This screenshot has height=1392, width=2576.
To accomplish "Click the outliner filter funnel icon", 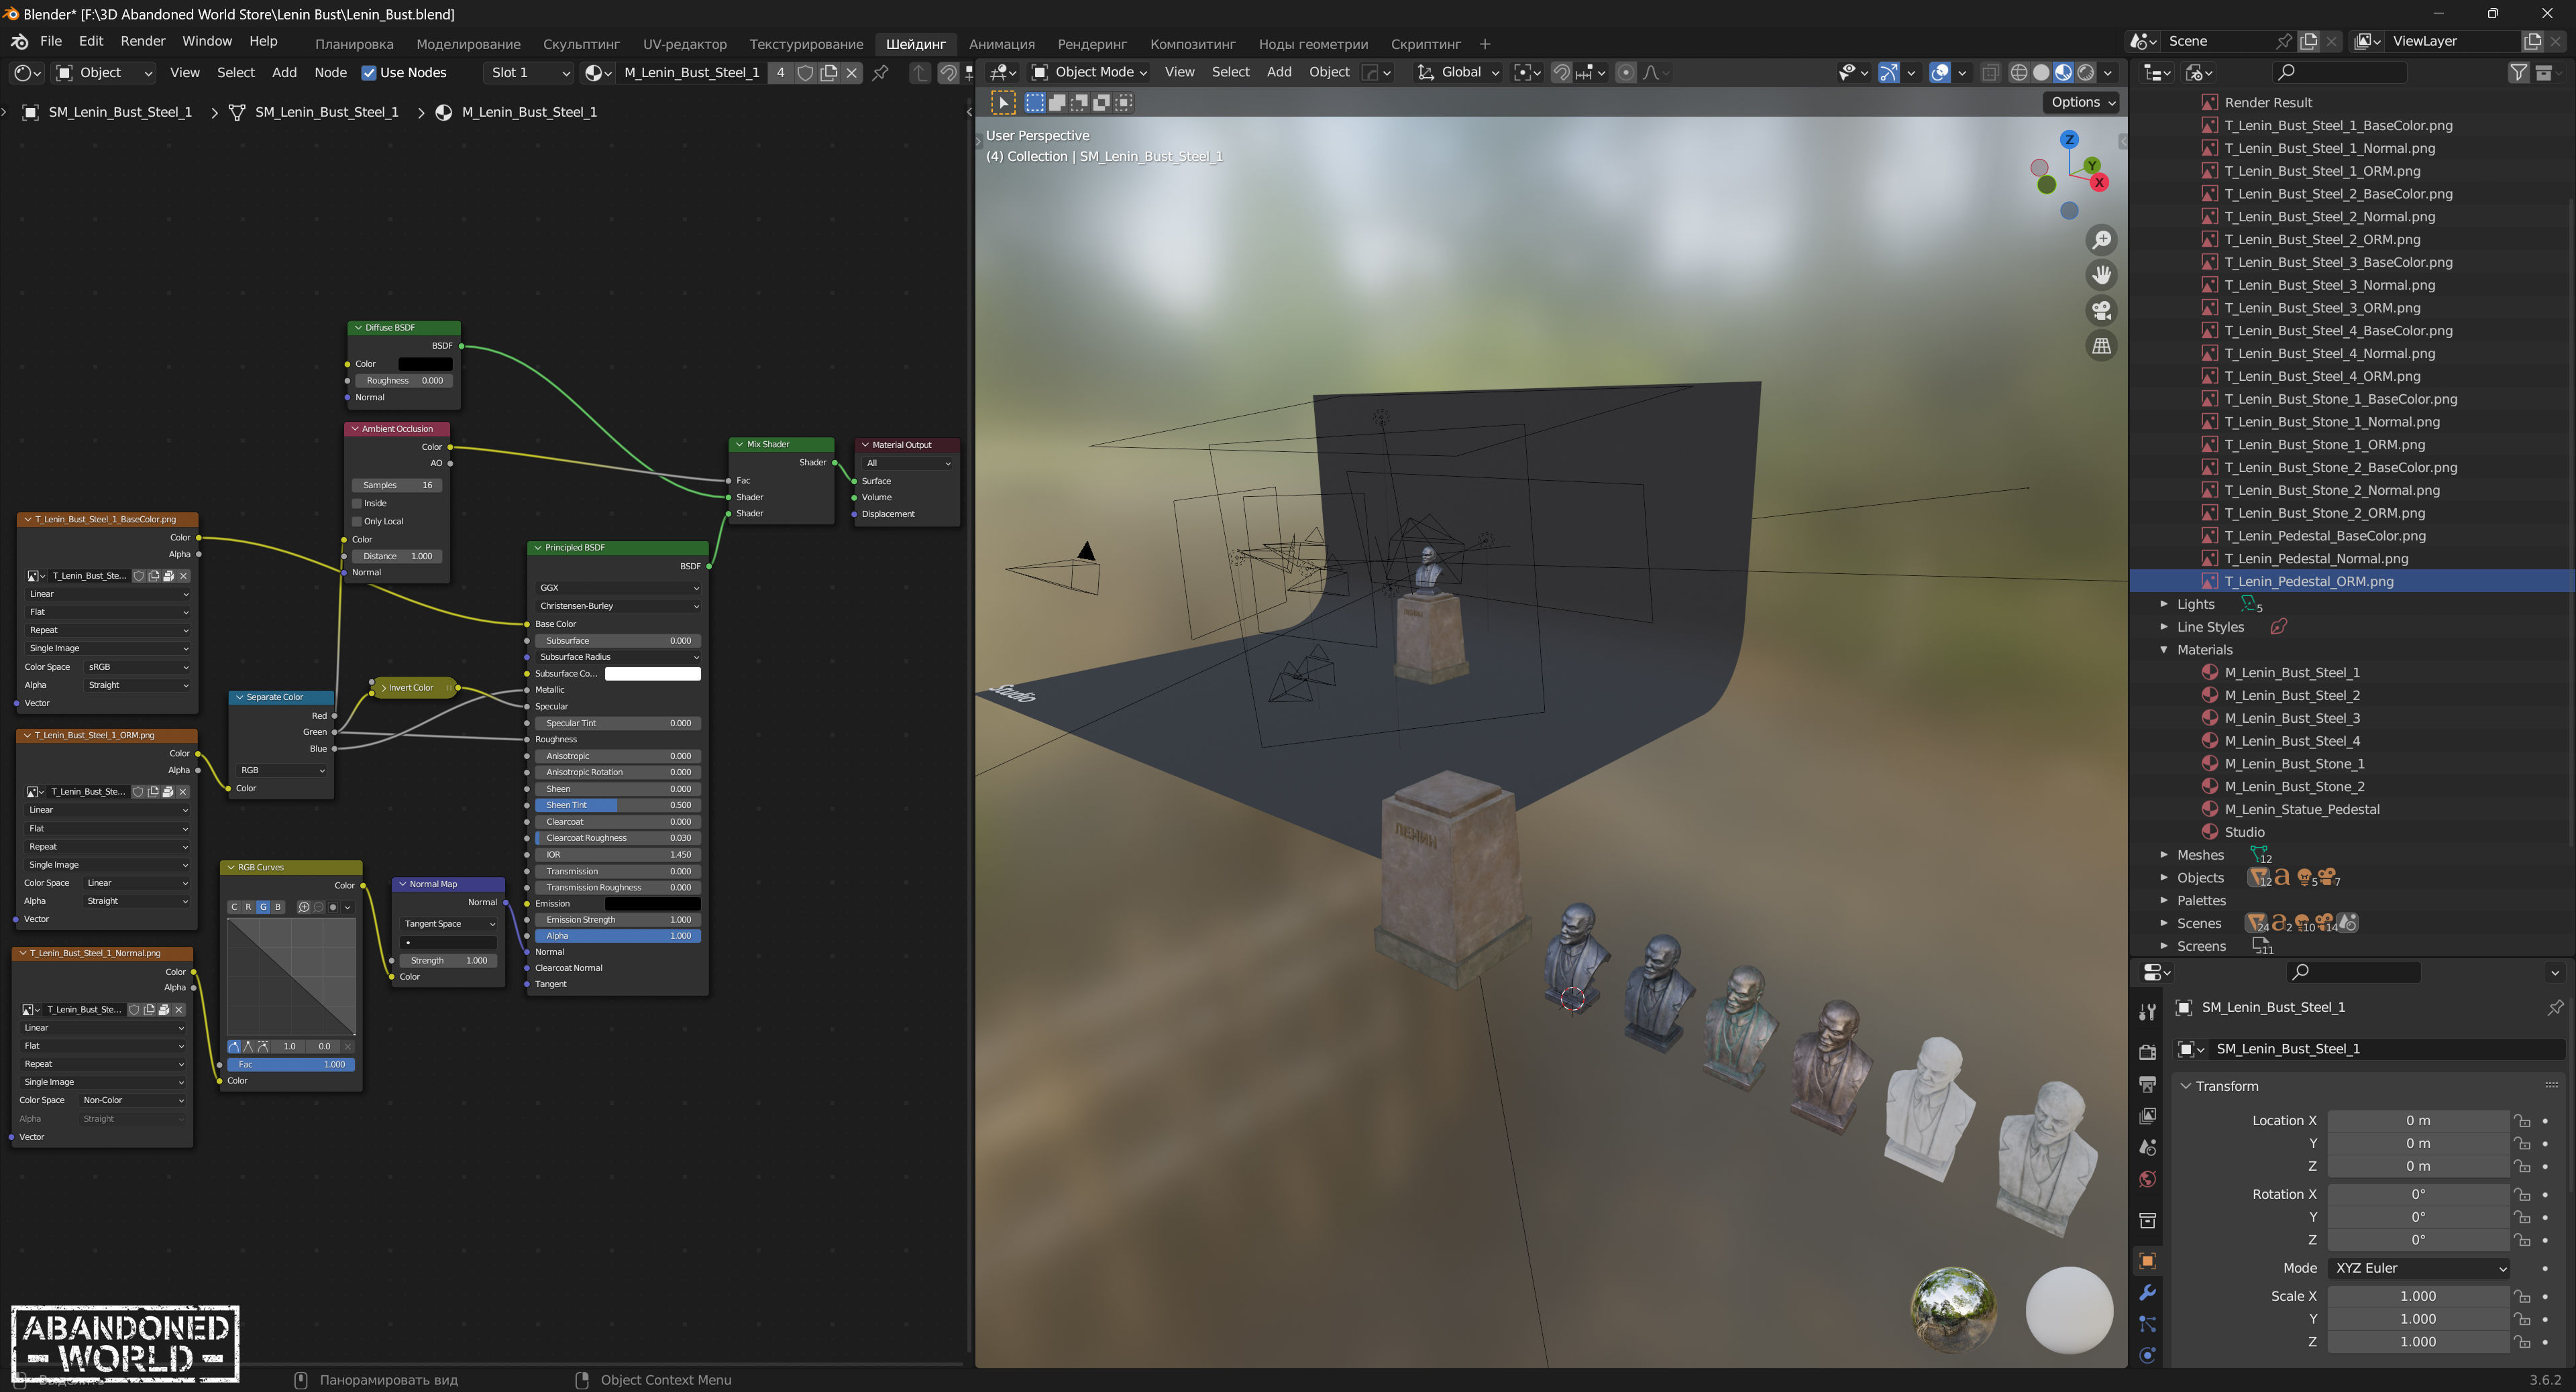I will [2518, 73].
